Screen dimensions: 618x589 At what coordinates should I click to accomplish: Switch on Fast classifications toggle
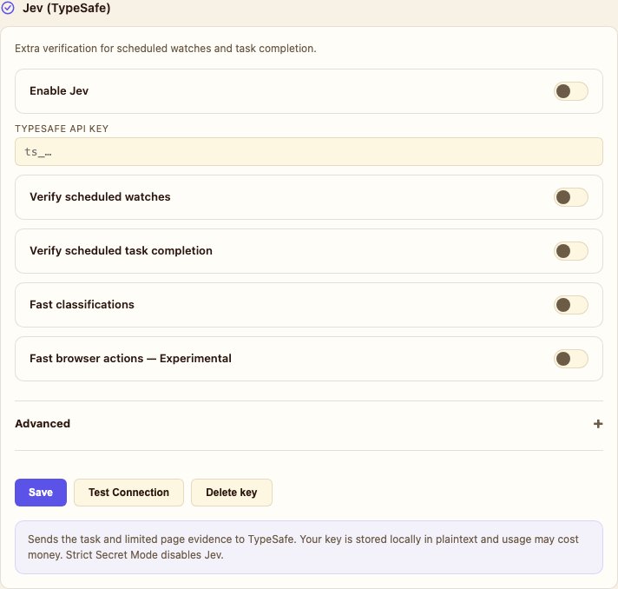(571, 305)
